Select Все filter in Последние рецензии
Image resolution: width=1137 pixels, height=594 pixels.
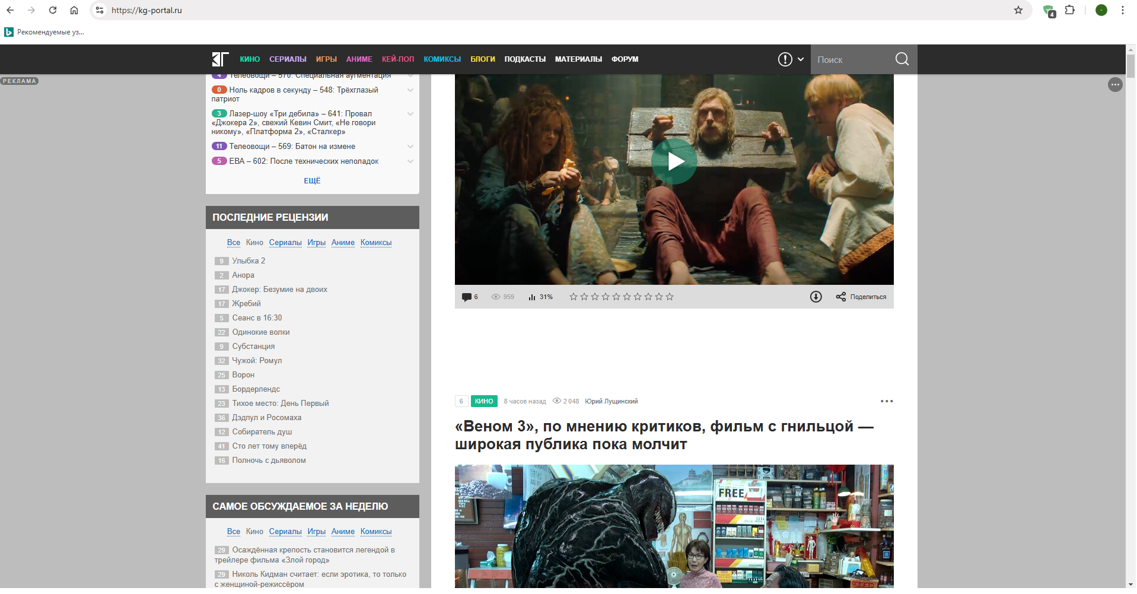(x=234, y=243)
